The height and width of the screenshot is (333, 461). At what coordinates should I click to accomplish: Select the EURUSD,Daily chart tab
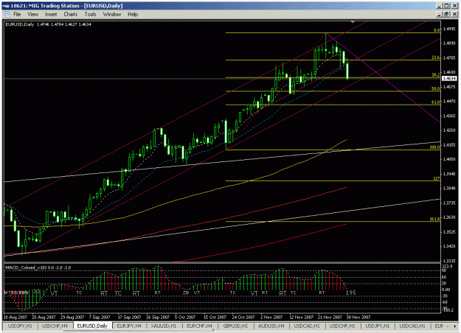point(92,326)
